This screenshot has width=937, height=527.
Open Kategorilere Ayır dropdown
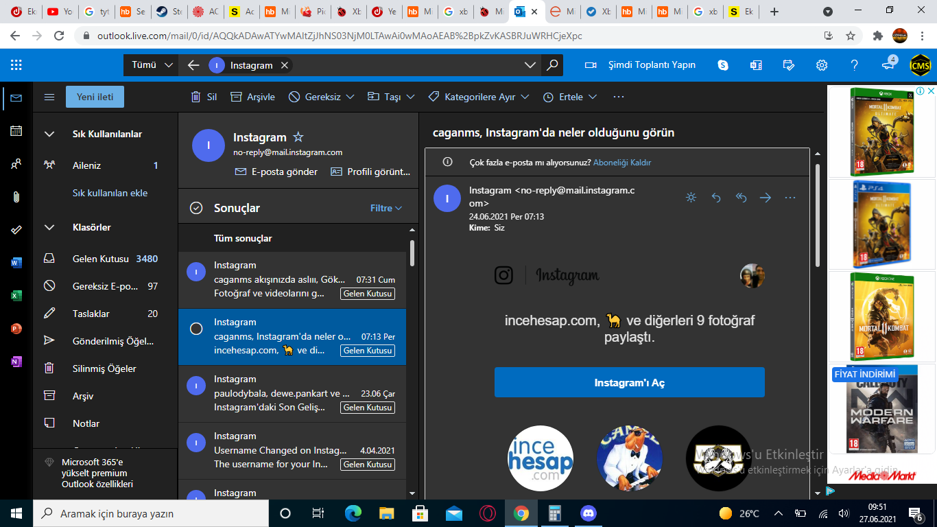[x=525, y=97]
